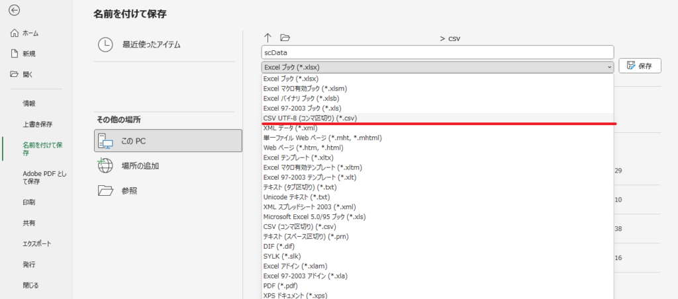
Task: Select Excel ブック (*.xlsx) list option
Action: [438, 79]
